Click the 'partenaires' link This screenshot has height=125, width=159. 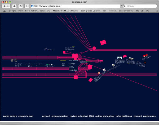pos(149,116)
